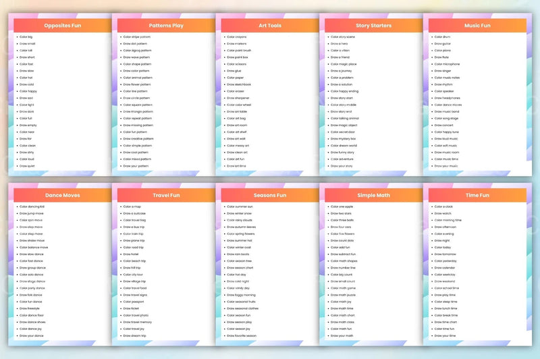Click the "Time Fun" page heading
Image resolution: width=540 pixels, height=359 pixels.
[x=477, y=195]
